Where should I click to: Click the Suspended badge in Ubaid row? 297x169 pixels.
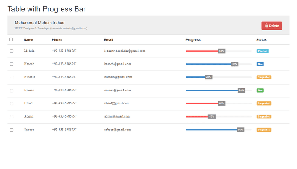point(263,104)
